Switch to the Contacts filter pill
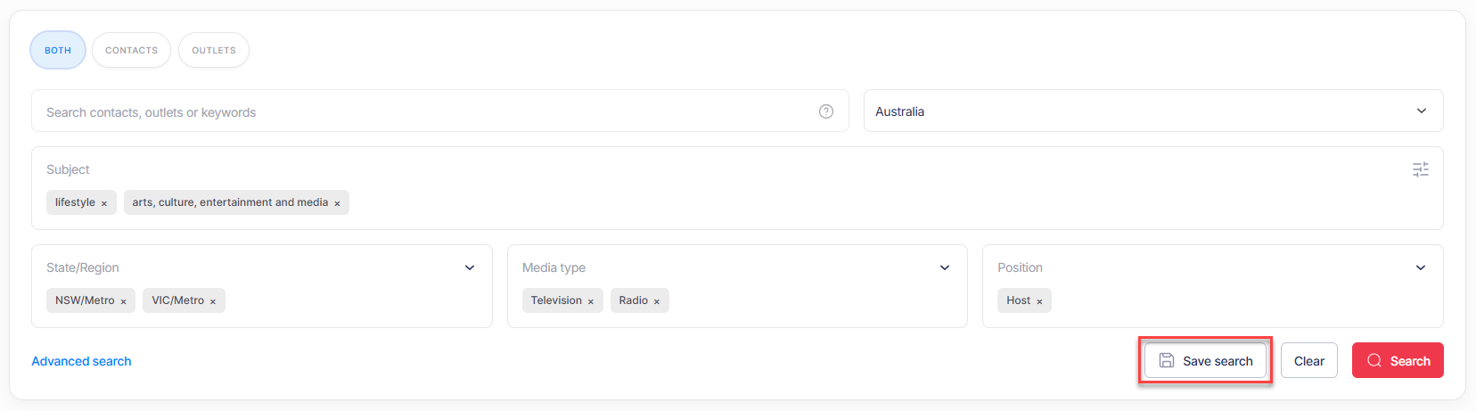 [131, 50]
